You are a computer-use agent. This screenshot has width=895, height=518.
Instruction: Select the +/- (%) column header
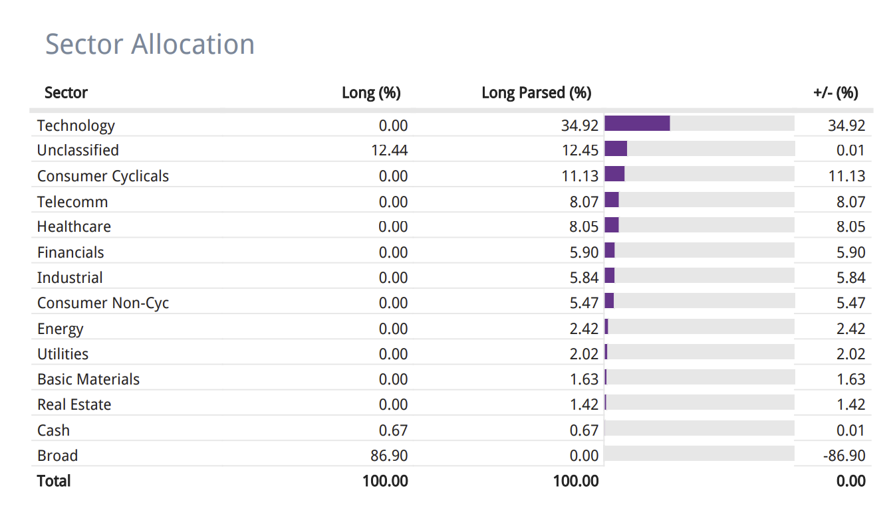(835, 92)
